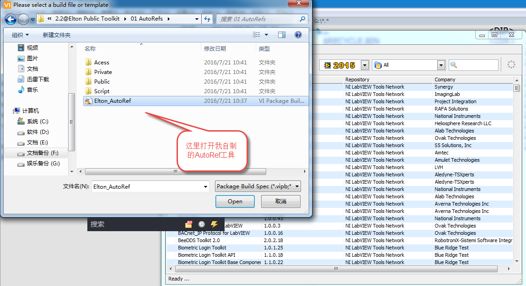Select 计算机 in navigation pane
This screenshot has height=286, width=526.
(26, 111)
